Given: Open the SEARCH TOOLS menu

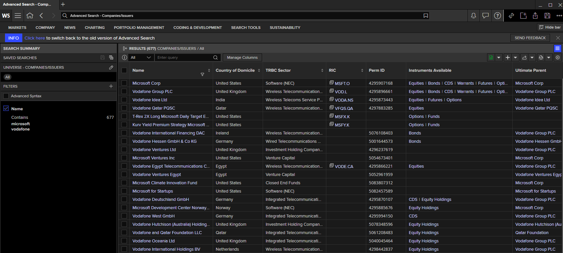Looking at the screenshot, I should pos(246,28).
